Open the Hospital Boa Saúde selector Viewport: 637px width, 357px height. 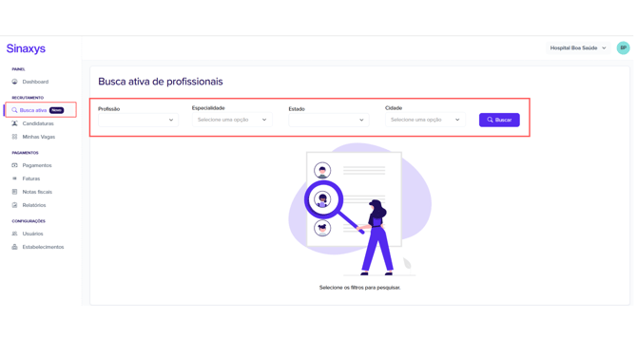578,47
